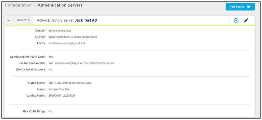Click the Use for Administrators value No
262x120 pixels.
(x=50, y=70)
